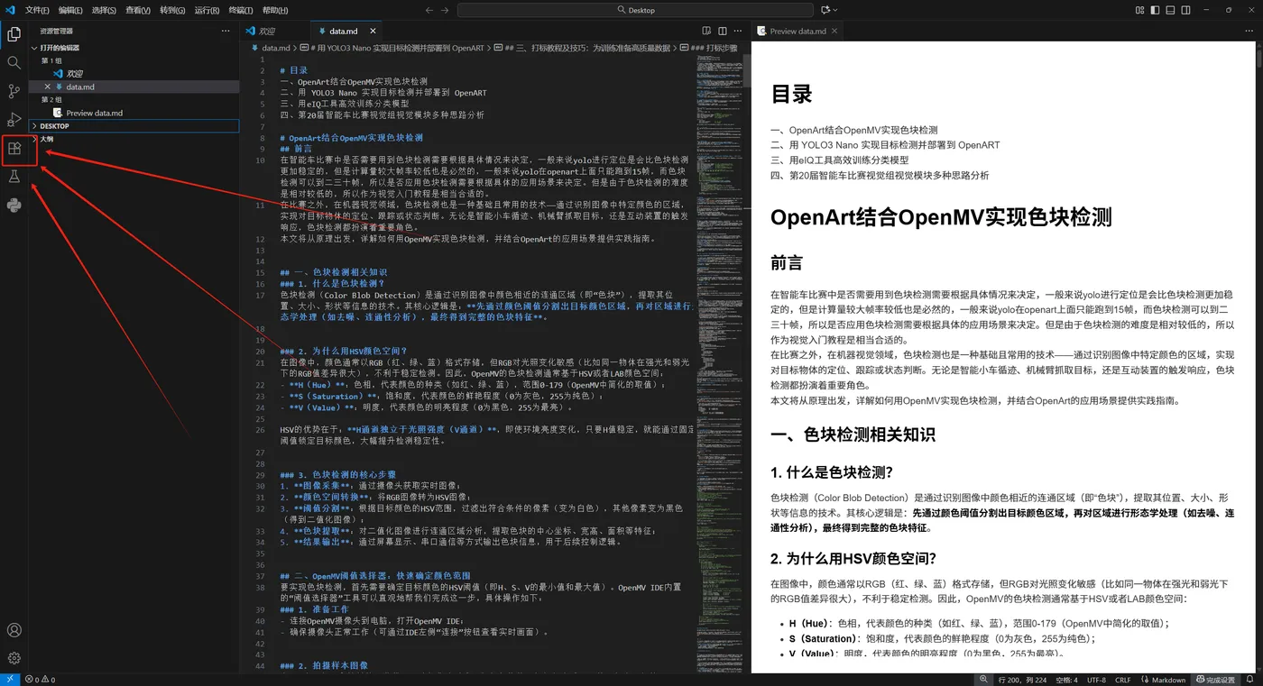Open the Source Control view

pyautogui.click(x=14, y=91)
